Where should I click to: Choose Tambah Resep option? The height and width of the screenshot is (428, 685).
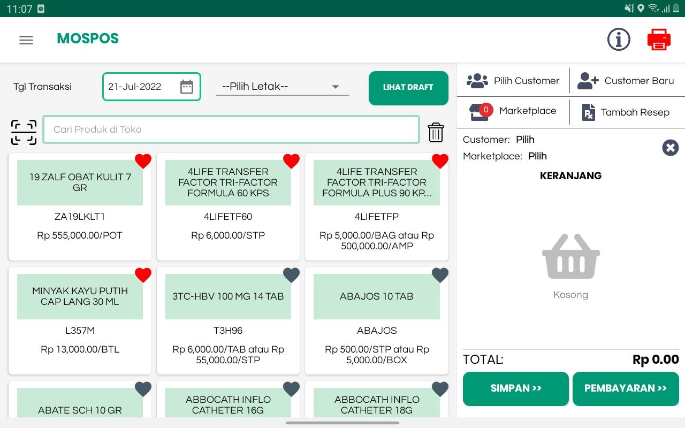coord(627,112)
